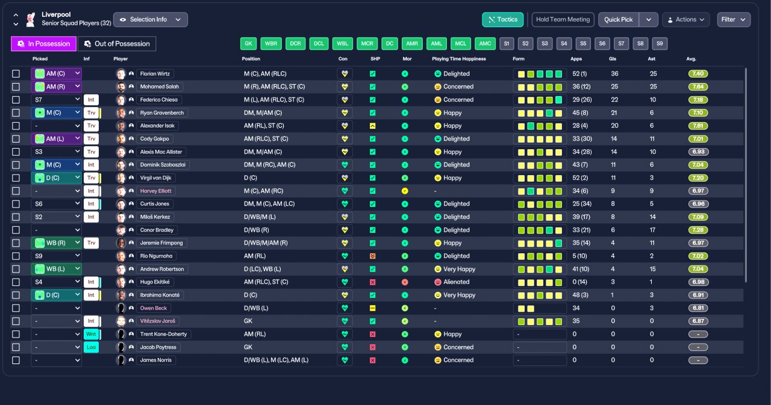Click Hold Team Meeting button
The height and width of the screenshot is (405, 771).
(563, 20)
